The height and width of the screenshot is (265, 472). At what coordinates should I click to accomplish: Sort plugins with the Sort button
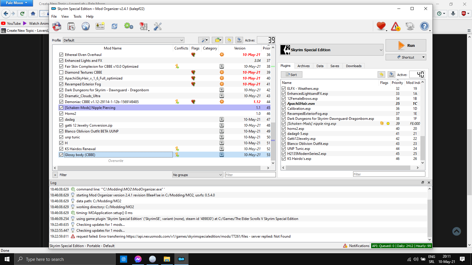291,75
